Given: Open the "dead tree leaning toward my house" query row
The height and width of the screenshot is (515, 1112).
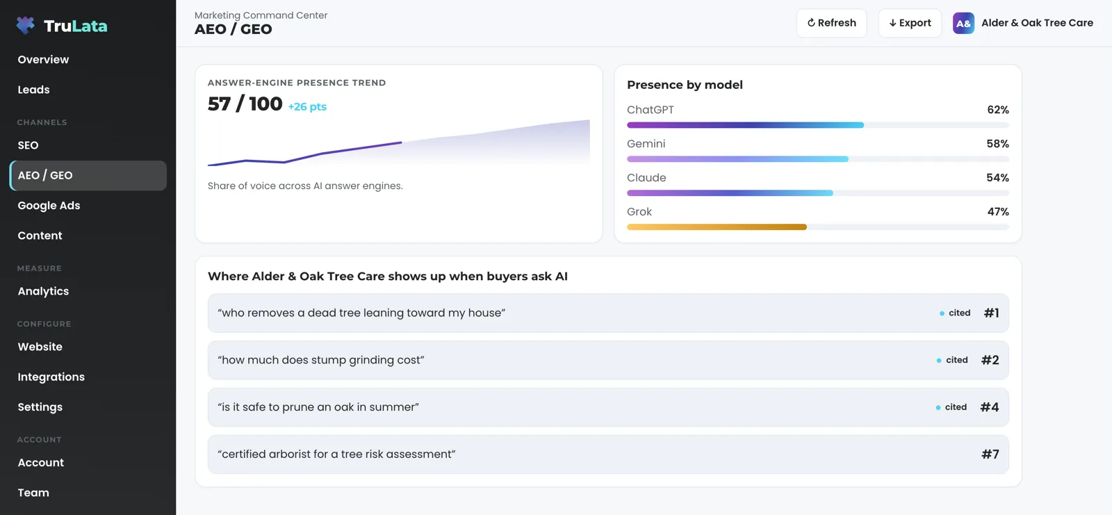Looking at the screenshot, I should [608, 313].
